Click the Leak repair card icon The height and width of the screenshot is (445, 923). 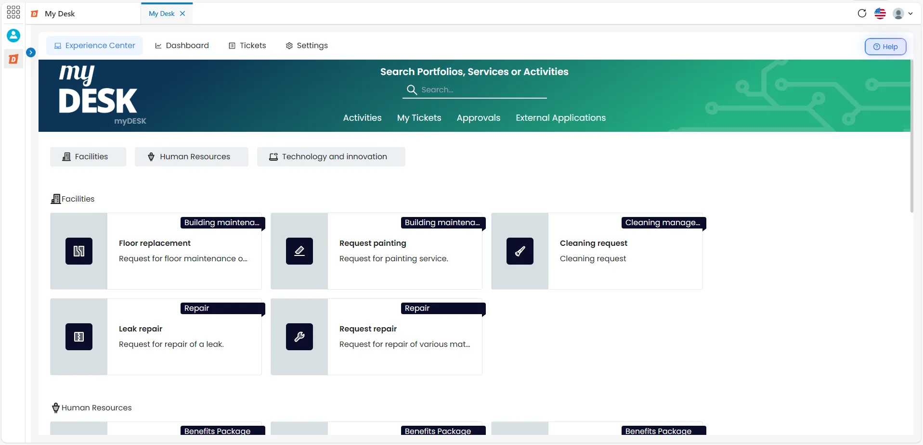(x=79, y=337)
